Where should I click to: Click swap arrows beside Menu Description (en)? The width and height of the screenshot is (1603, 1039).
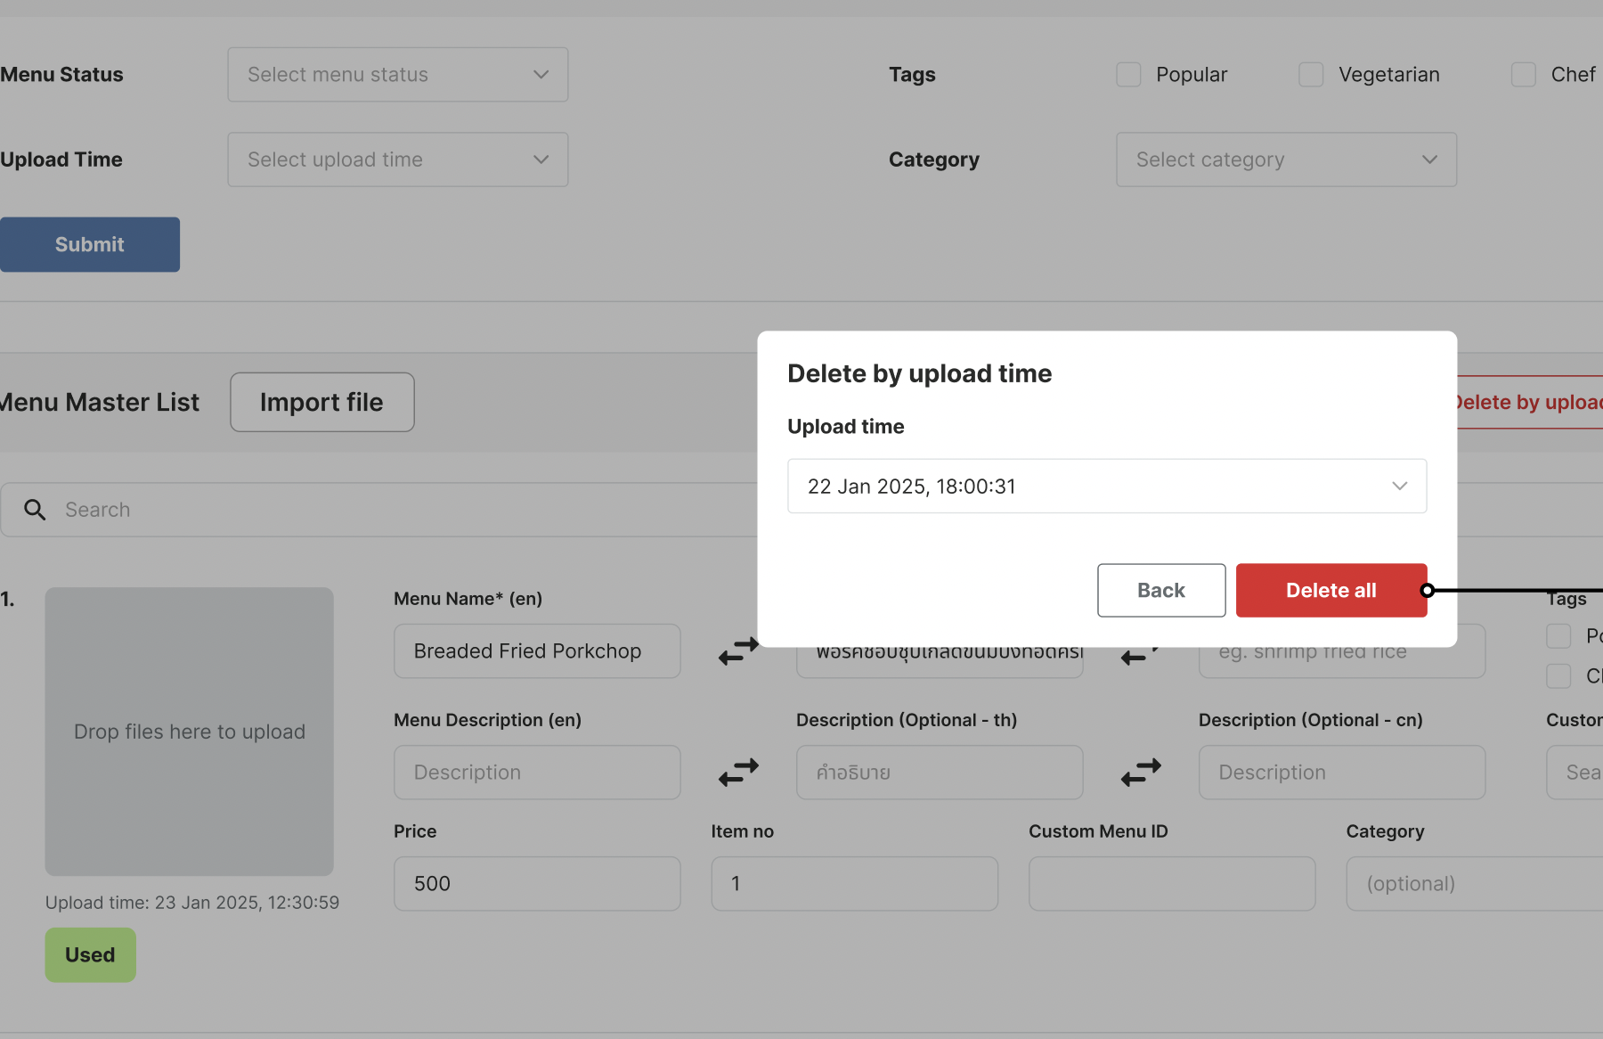pos(738,773)
